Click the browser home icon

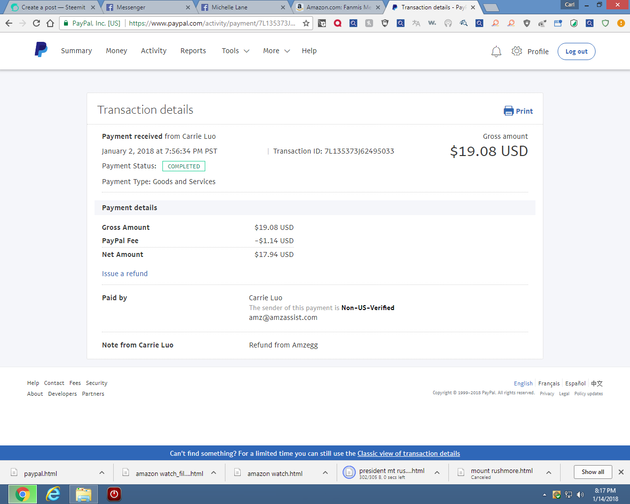tap(50, 23)
